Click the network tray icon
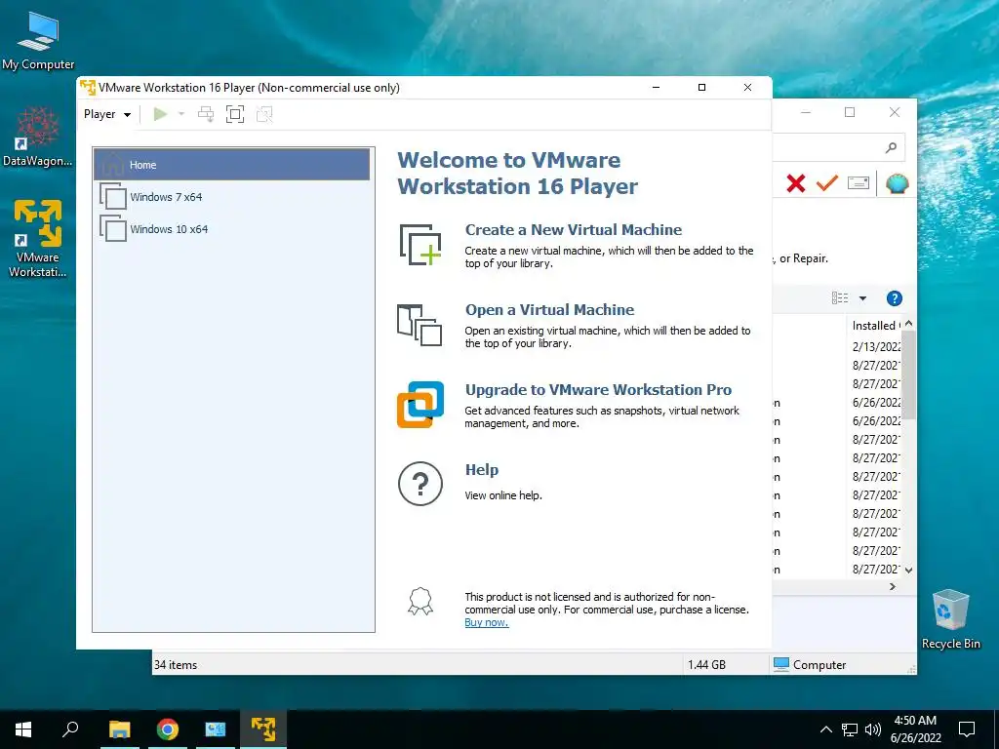This screenshot has height=749, width=999. [x=850, y=729]
